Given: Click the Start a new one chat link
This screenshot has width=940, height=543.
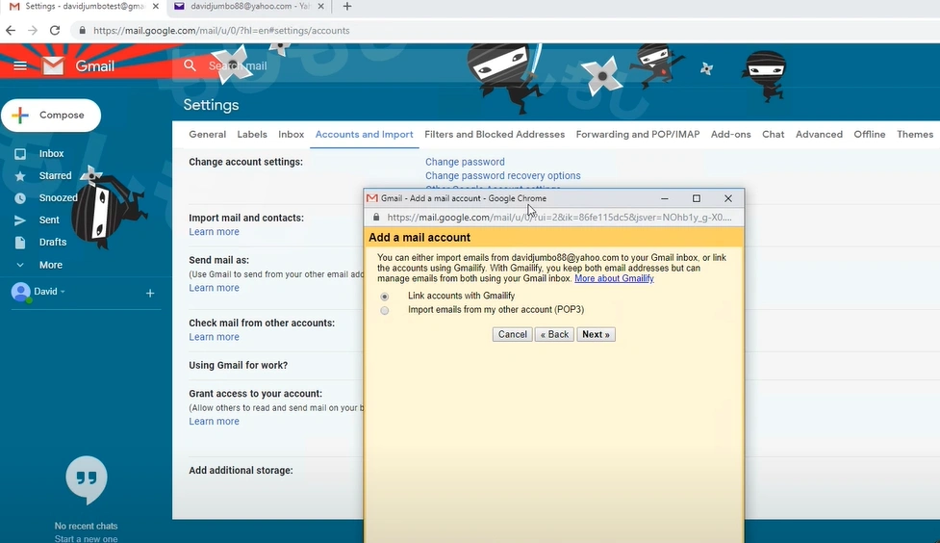Looking at the screenshot, I should [86, 539].
